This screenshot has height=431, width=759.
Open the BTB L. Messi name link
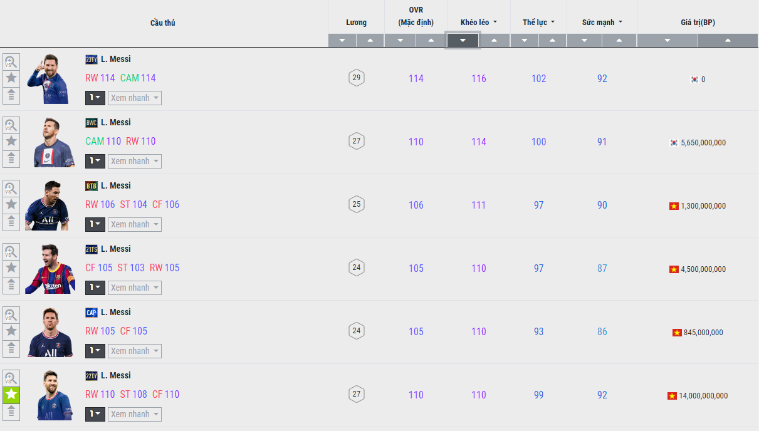115,185
